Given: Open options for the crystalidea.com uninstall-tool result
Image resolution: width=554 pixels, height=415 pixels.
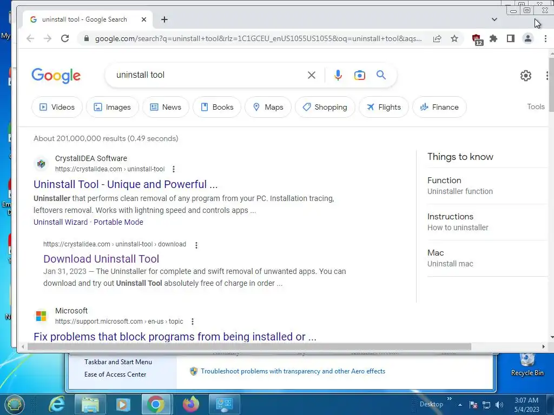Looking at the screenshot, I should click(x=174, y=169).
